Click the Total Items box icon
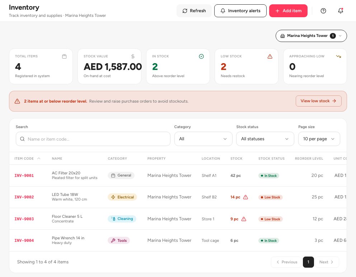Viewport: 356px width, 277px height. click(64, 56)
